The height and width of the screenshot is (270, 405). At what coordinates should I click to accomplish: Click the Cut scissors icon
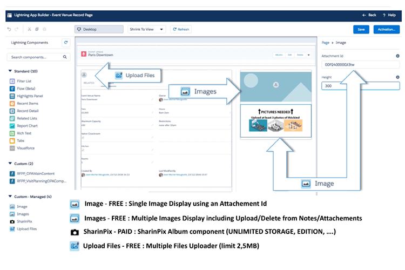(x=30, y=29)
